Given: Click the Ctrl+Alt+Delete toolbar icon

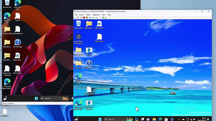Looking at the screenshot, I should point(75,18).
